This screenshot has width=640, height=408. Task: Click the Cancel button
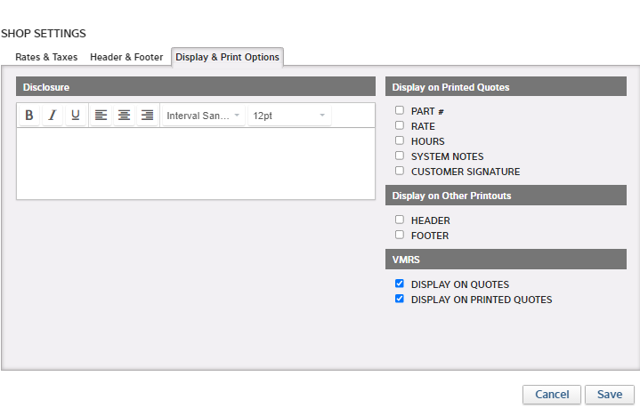pyautogui.click(x=552, y=395)
